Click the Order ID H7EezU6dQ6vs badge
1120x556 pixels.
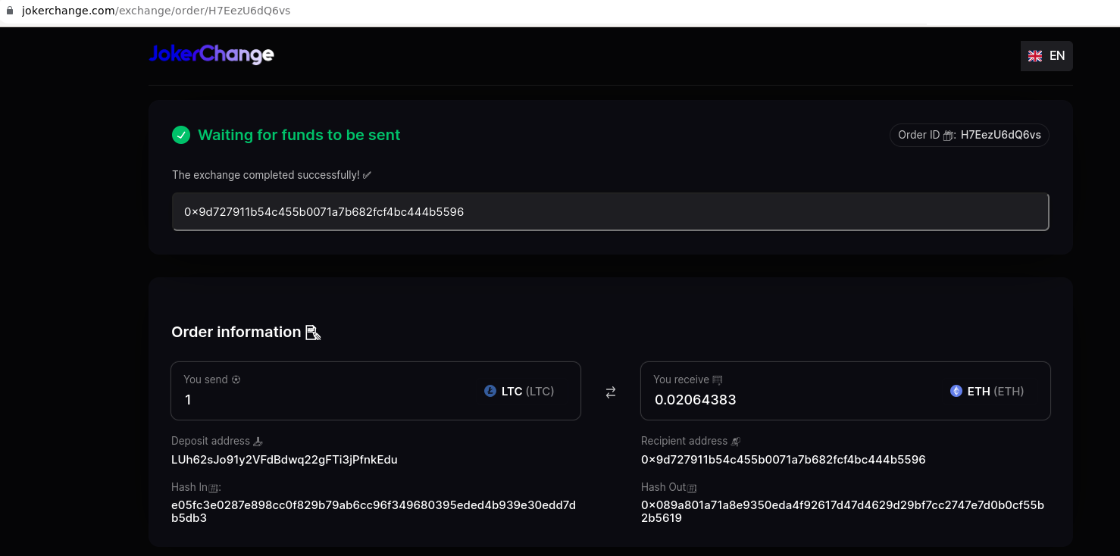tap(969, 135)
